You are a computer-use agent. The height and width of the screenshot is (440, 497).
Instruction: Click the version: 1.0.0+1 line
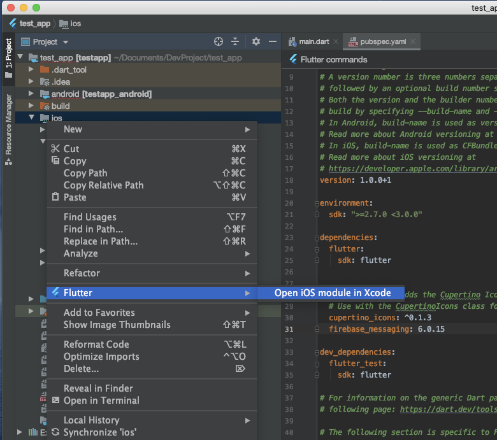(356, 180)
